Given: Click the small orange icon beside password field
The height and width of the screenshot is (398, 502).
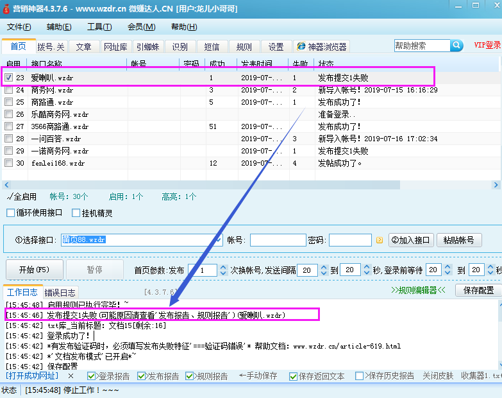Looking at the screenshot, I should (380, 240).
